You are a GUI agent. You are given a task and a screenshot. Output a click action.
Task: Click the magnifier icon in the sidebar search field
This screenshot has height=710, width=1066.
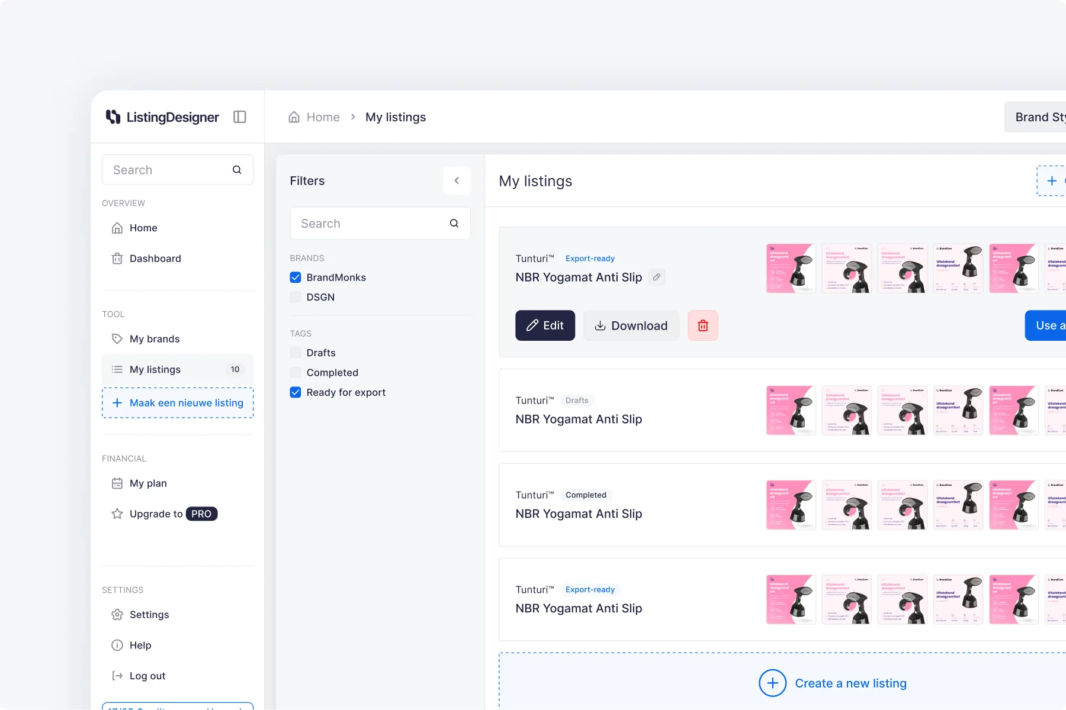click(237, 170)
